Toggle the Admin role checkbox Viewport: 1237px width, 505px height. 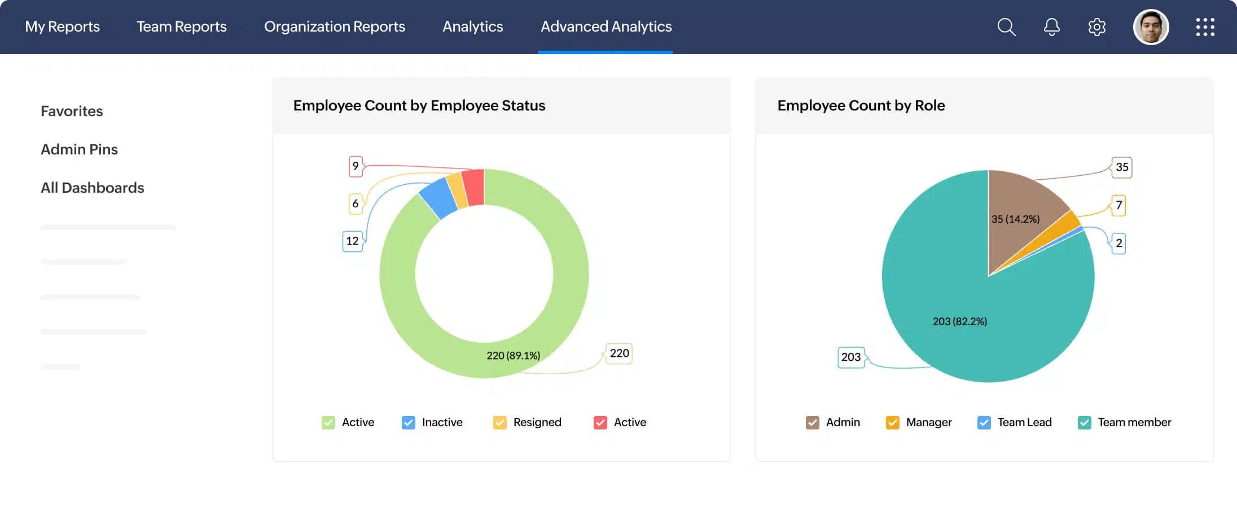813,423
